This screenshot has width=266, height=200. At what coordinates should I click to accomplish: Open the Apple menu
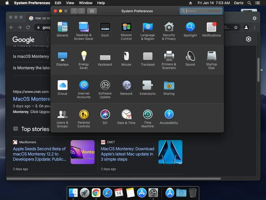point(7,3)
